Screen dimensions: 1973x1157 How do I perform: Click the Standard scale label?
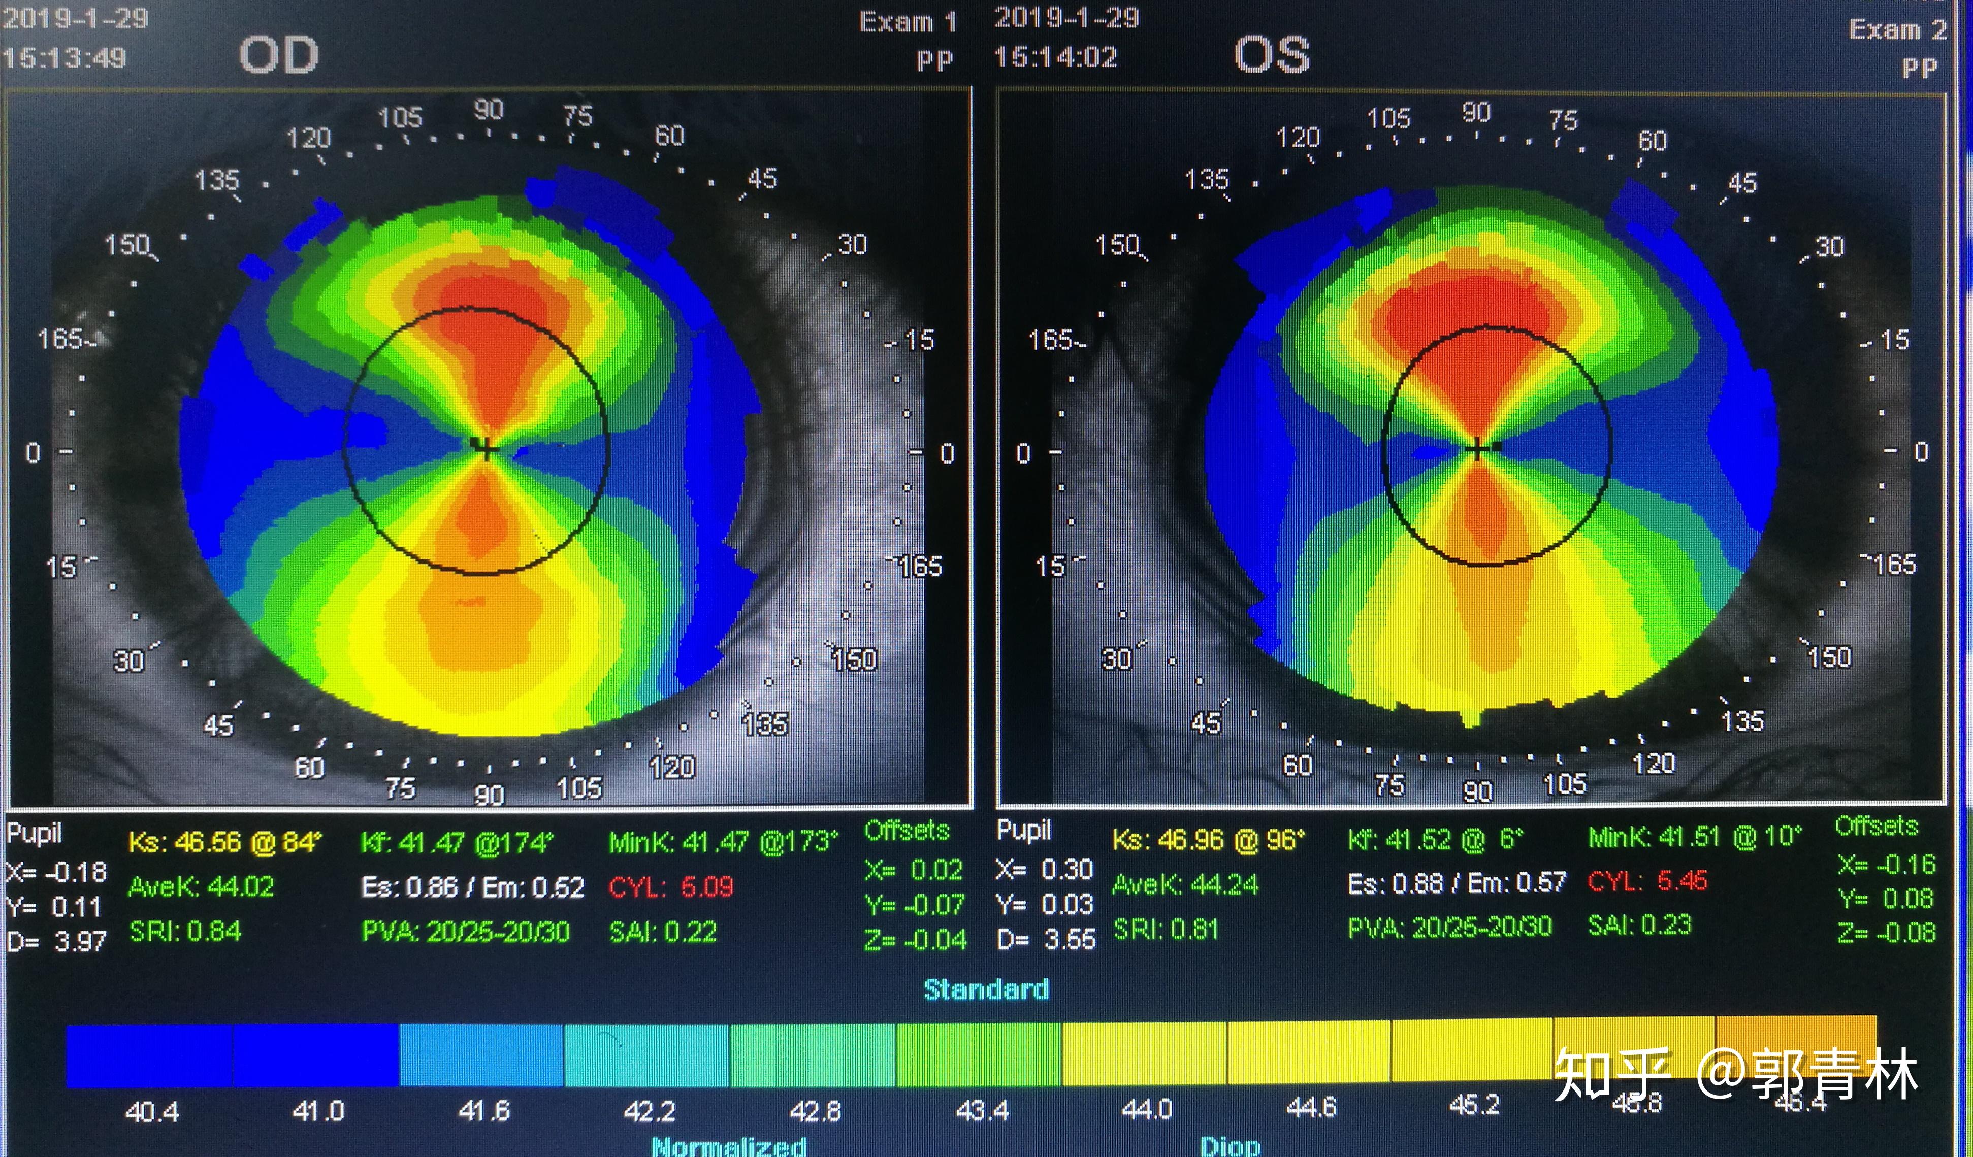(986, 989)
